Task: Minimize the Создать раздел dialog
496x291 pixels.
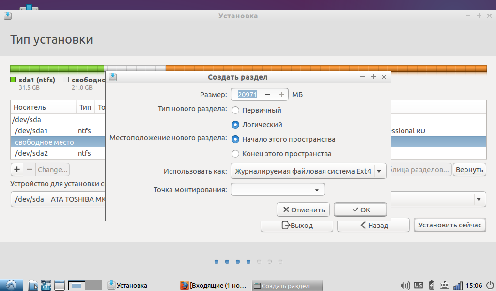Action: coord(362,77)
